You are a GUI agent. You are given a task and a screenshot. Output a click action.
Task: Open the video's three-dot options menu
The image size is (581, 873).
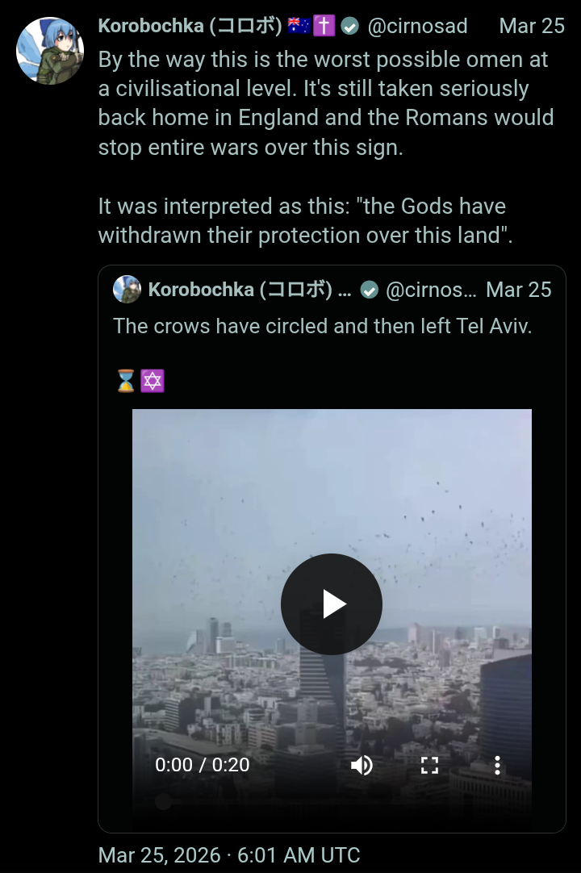tap(497, 765)
